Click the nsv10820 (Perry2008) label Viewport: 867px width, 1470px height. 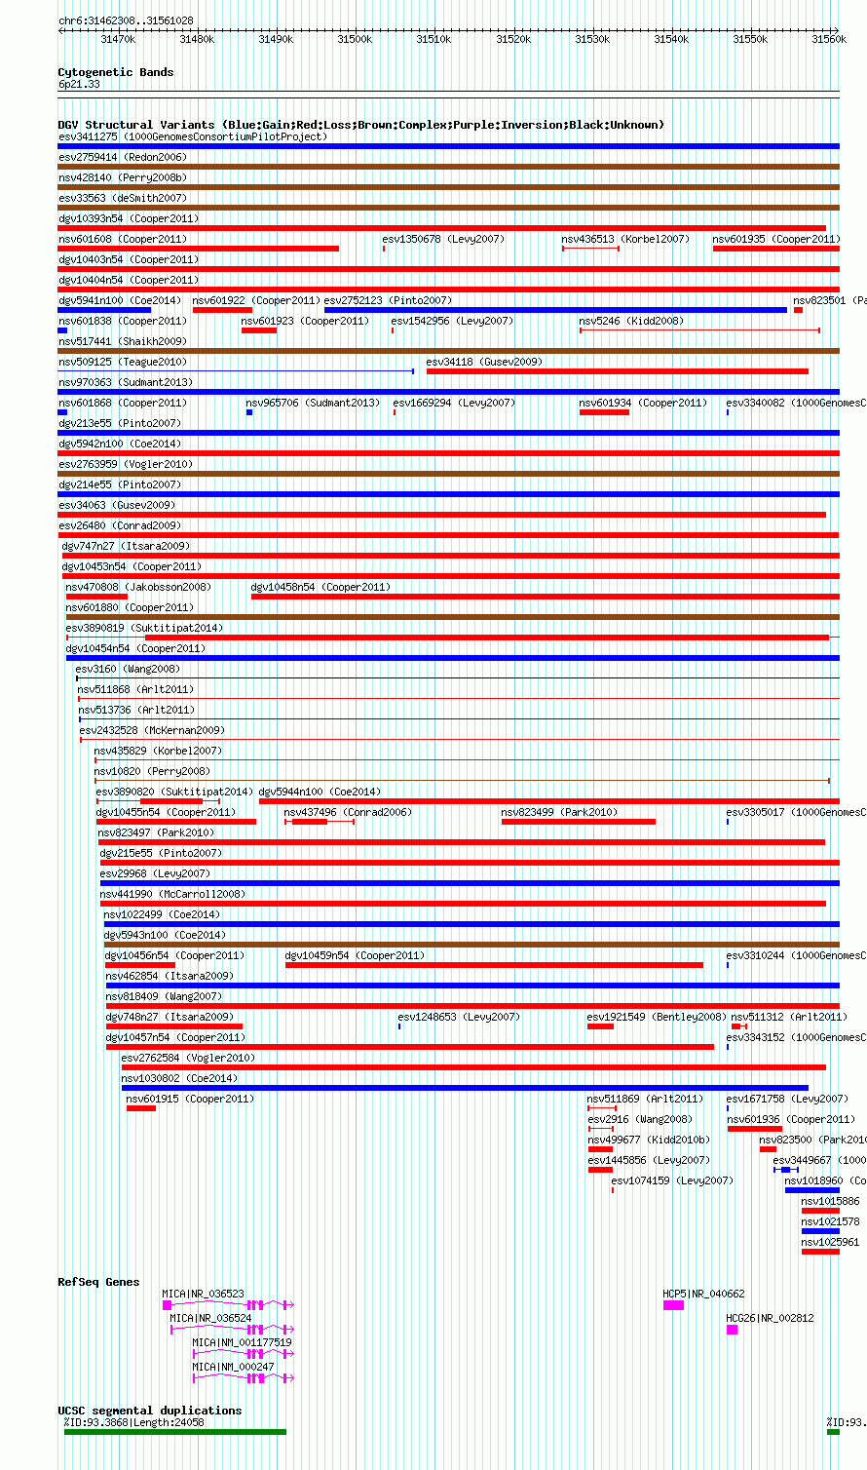152,771
